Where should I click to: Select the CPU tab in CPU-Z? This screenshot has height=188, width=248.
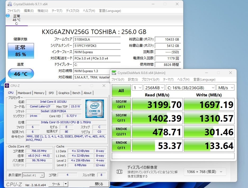point(11,93)
